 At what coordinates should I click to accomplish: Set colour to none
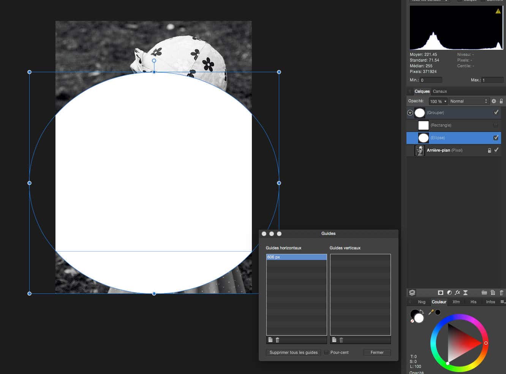pyautogui.click(x=412, y=321)
